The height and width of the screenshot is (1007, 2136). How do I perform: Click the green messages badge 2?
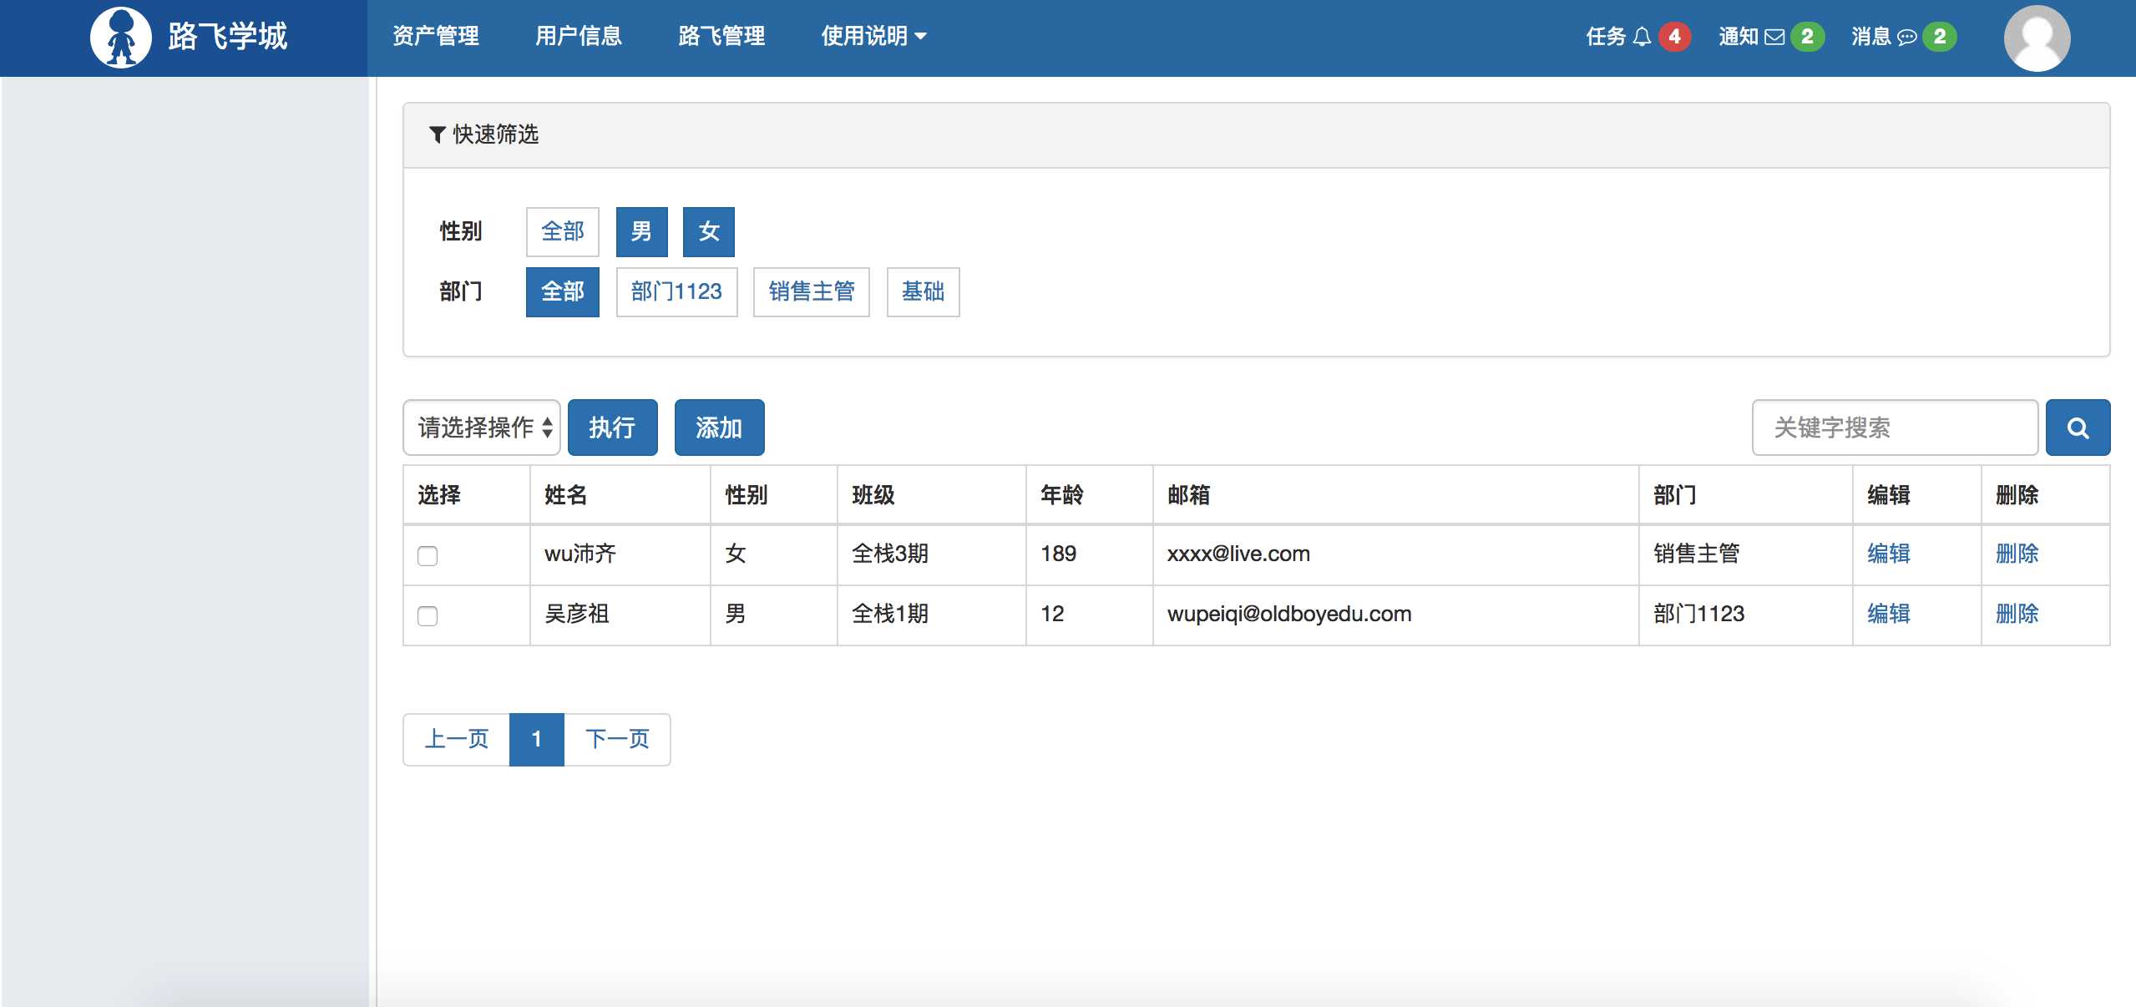click(1939, 37)
